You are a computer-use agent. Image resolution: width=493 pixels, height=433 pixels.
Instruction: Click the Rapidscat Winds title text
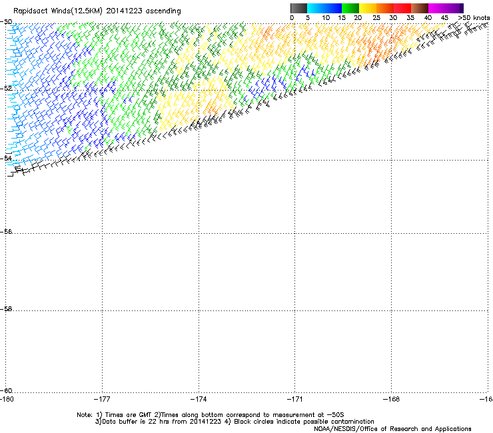[x=97, y=11]
